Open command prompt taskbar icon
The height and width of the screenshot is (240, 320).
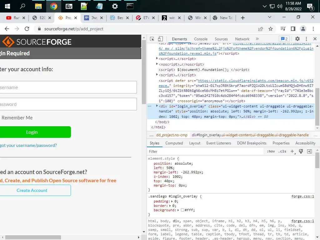tap(130, 6)
